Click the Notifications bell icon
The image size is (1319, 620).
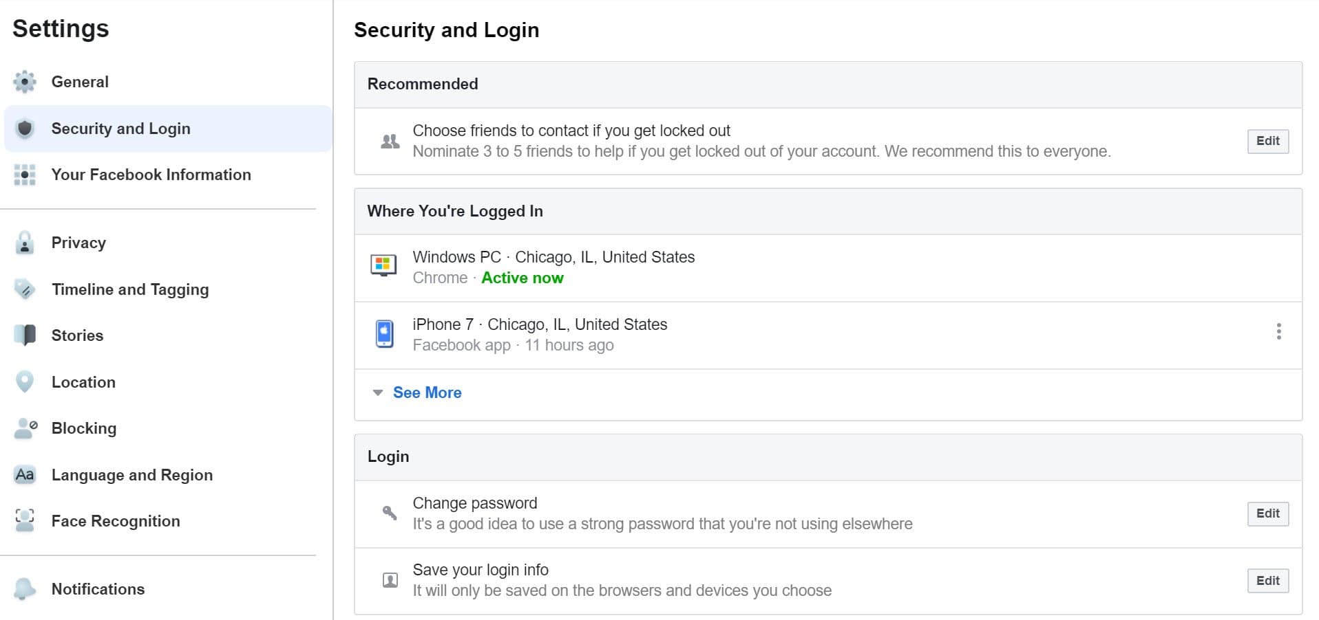[25, 589]
